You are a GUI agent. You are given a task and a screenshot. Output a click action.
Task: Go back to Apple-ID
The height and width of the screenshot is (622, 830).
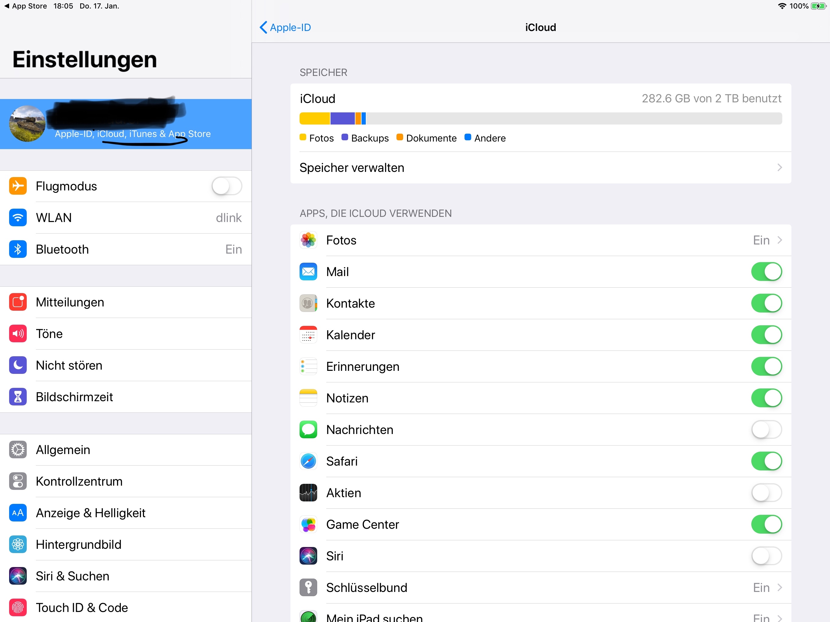click(x=285, y=27)
